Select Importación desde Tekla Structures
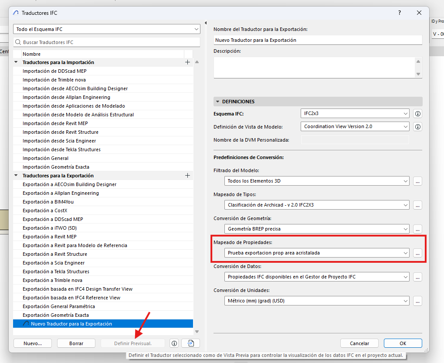The height and width of the screenshot is (363, 444). point(103,149)
